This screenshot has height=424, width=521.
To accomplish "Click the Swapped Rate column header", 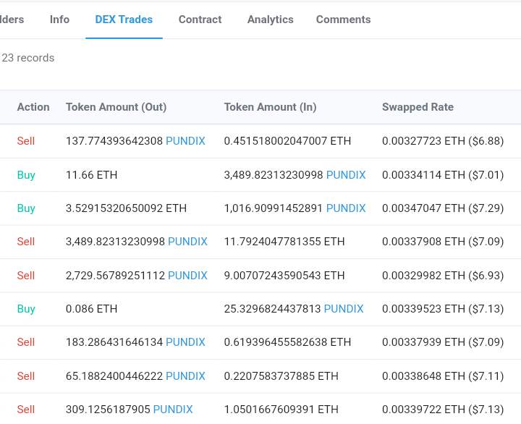I will point(418,107).
